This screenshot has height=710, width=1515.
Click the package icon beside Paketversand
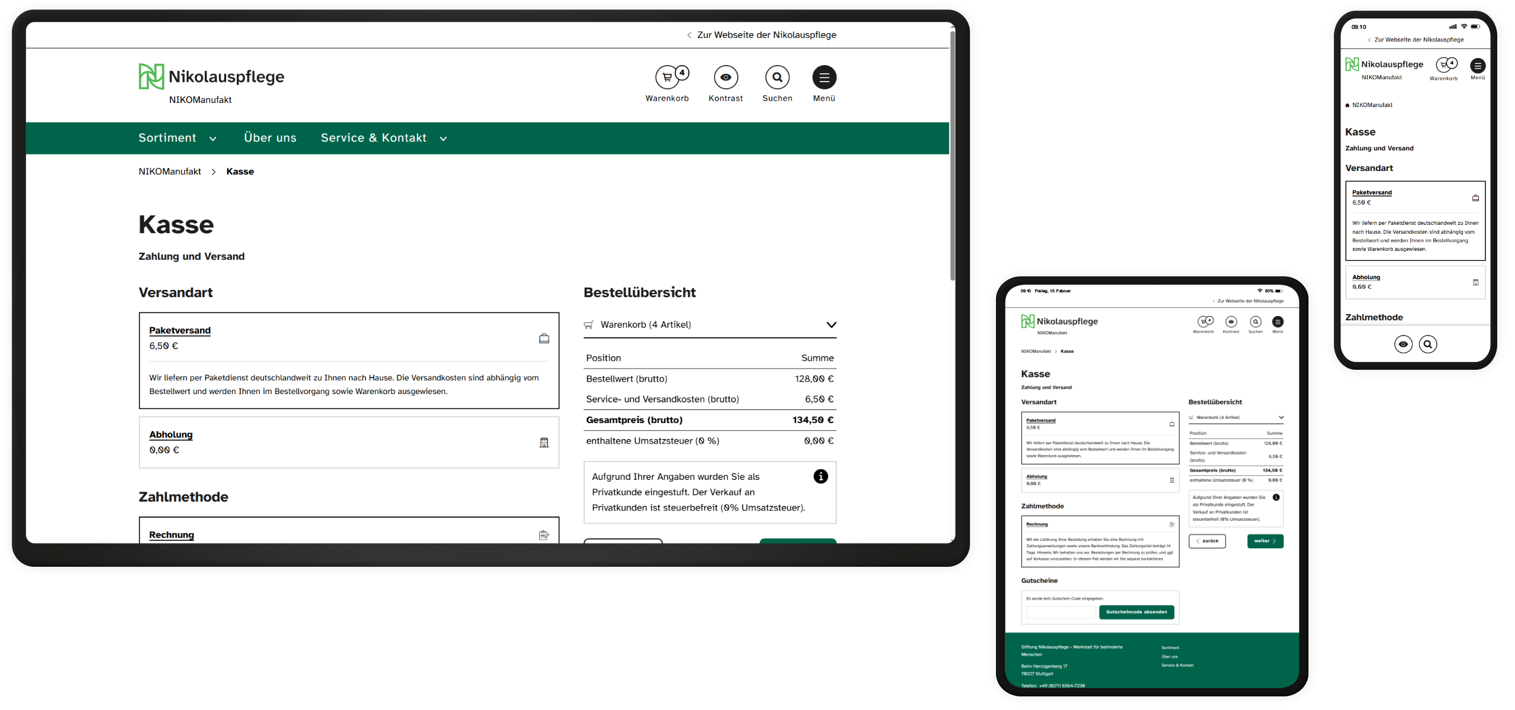tap(543, 338)
